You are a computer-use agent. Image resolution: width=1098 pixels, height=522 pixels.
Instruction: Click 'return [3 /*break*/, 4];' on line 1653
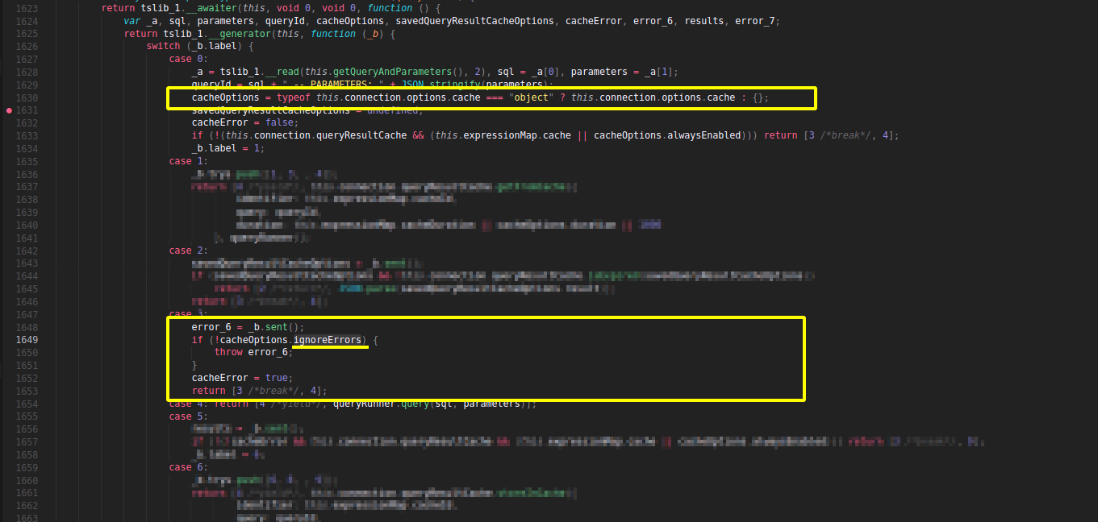pos(259,391)
